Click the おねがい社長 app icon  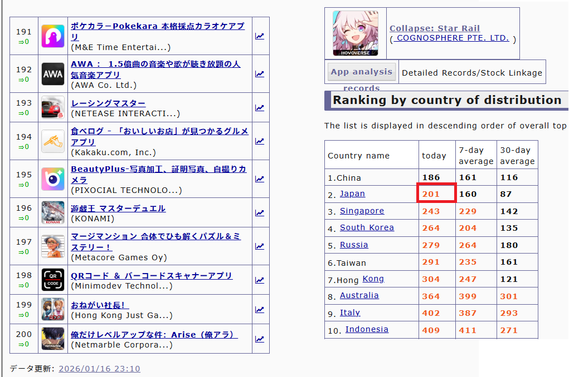point(53,310)
